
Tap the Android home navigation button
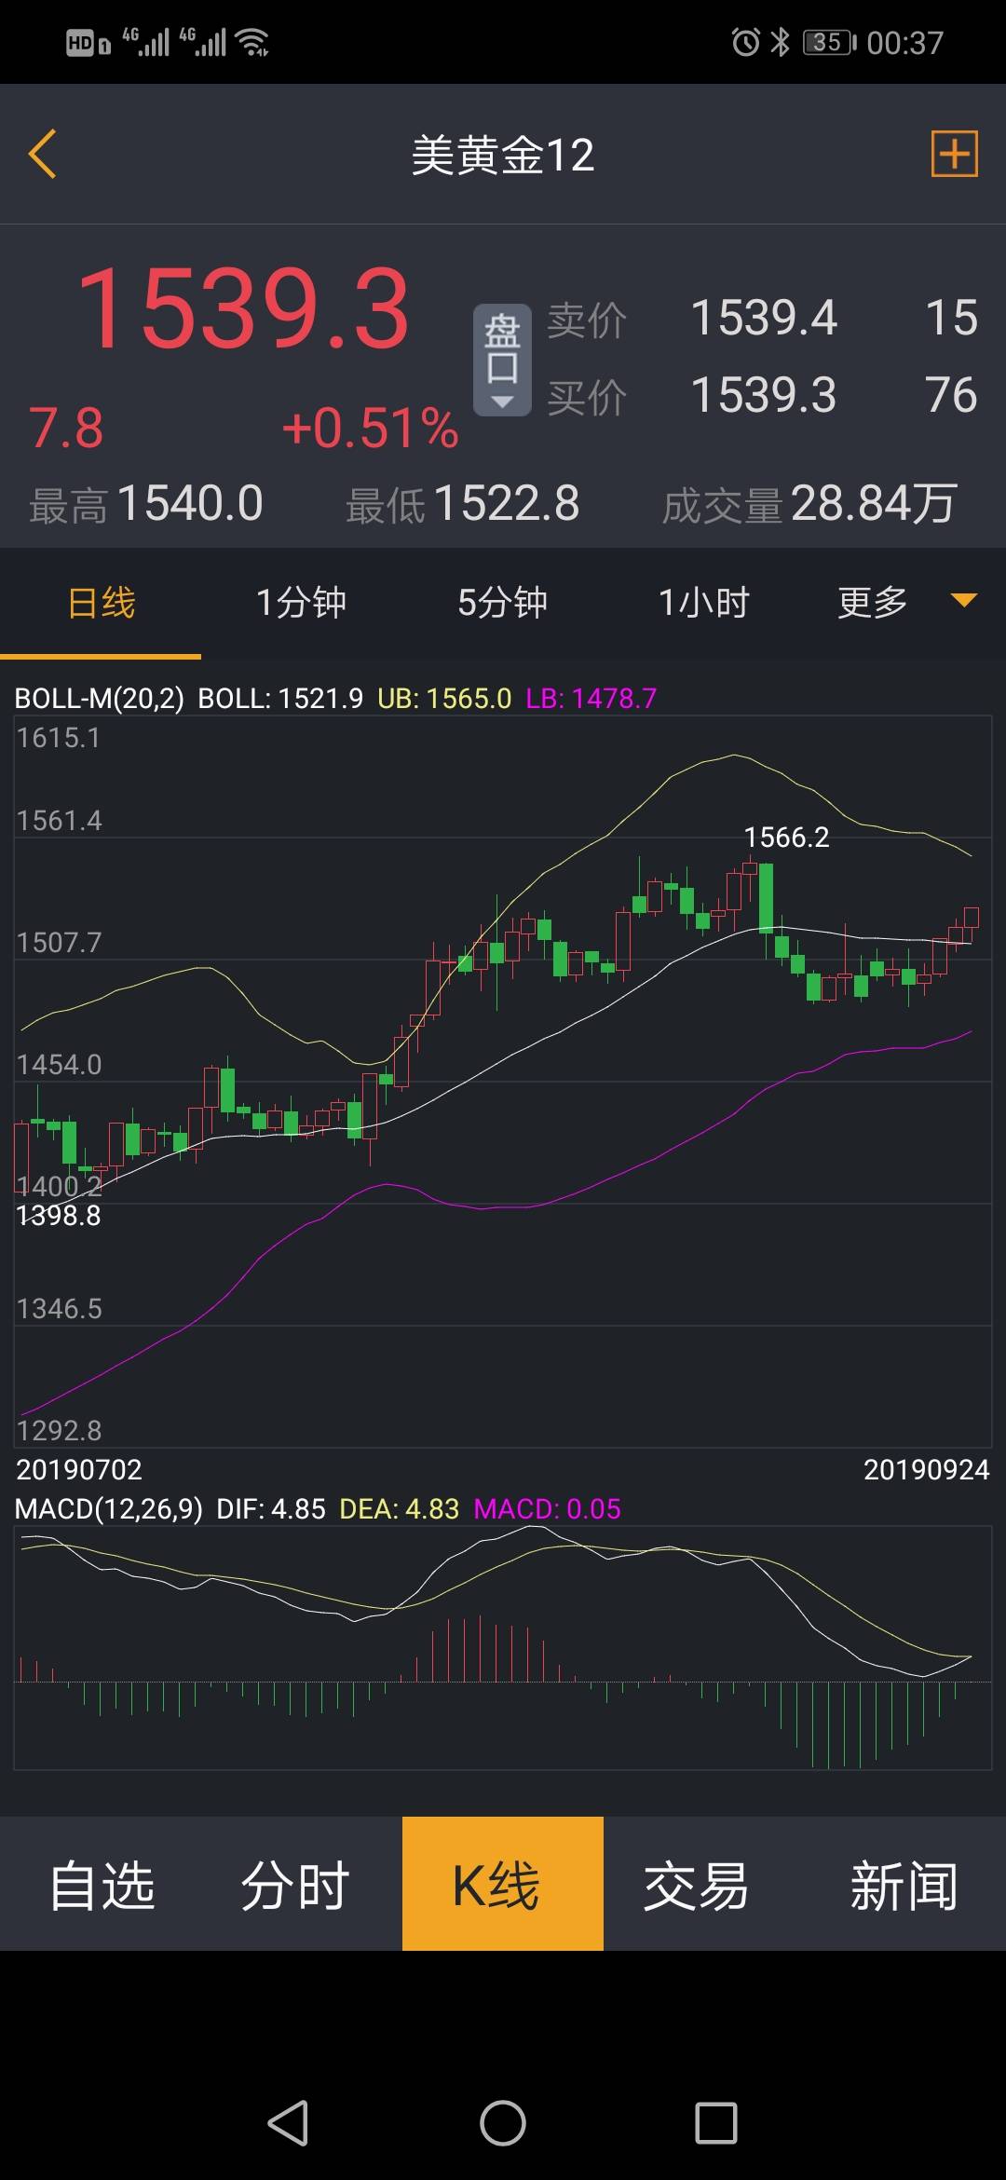(x=503, y=2123)
